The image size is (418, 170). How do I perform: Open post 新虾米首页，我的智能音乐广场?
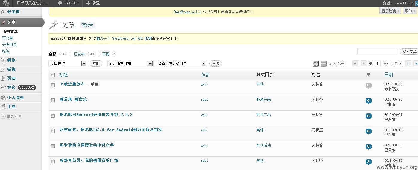(x=89, y=160)
